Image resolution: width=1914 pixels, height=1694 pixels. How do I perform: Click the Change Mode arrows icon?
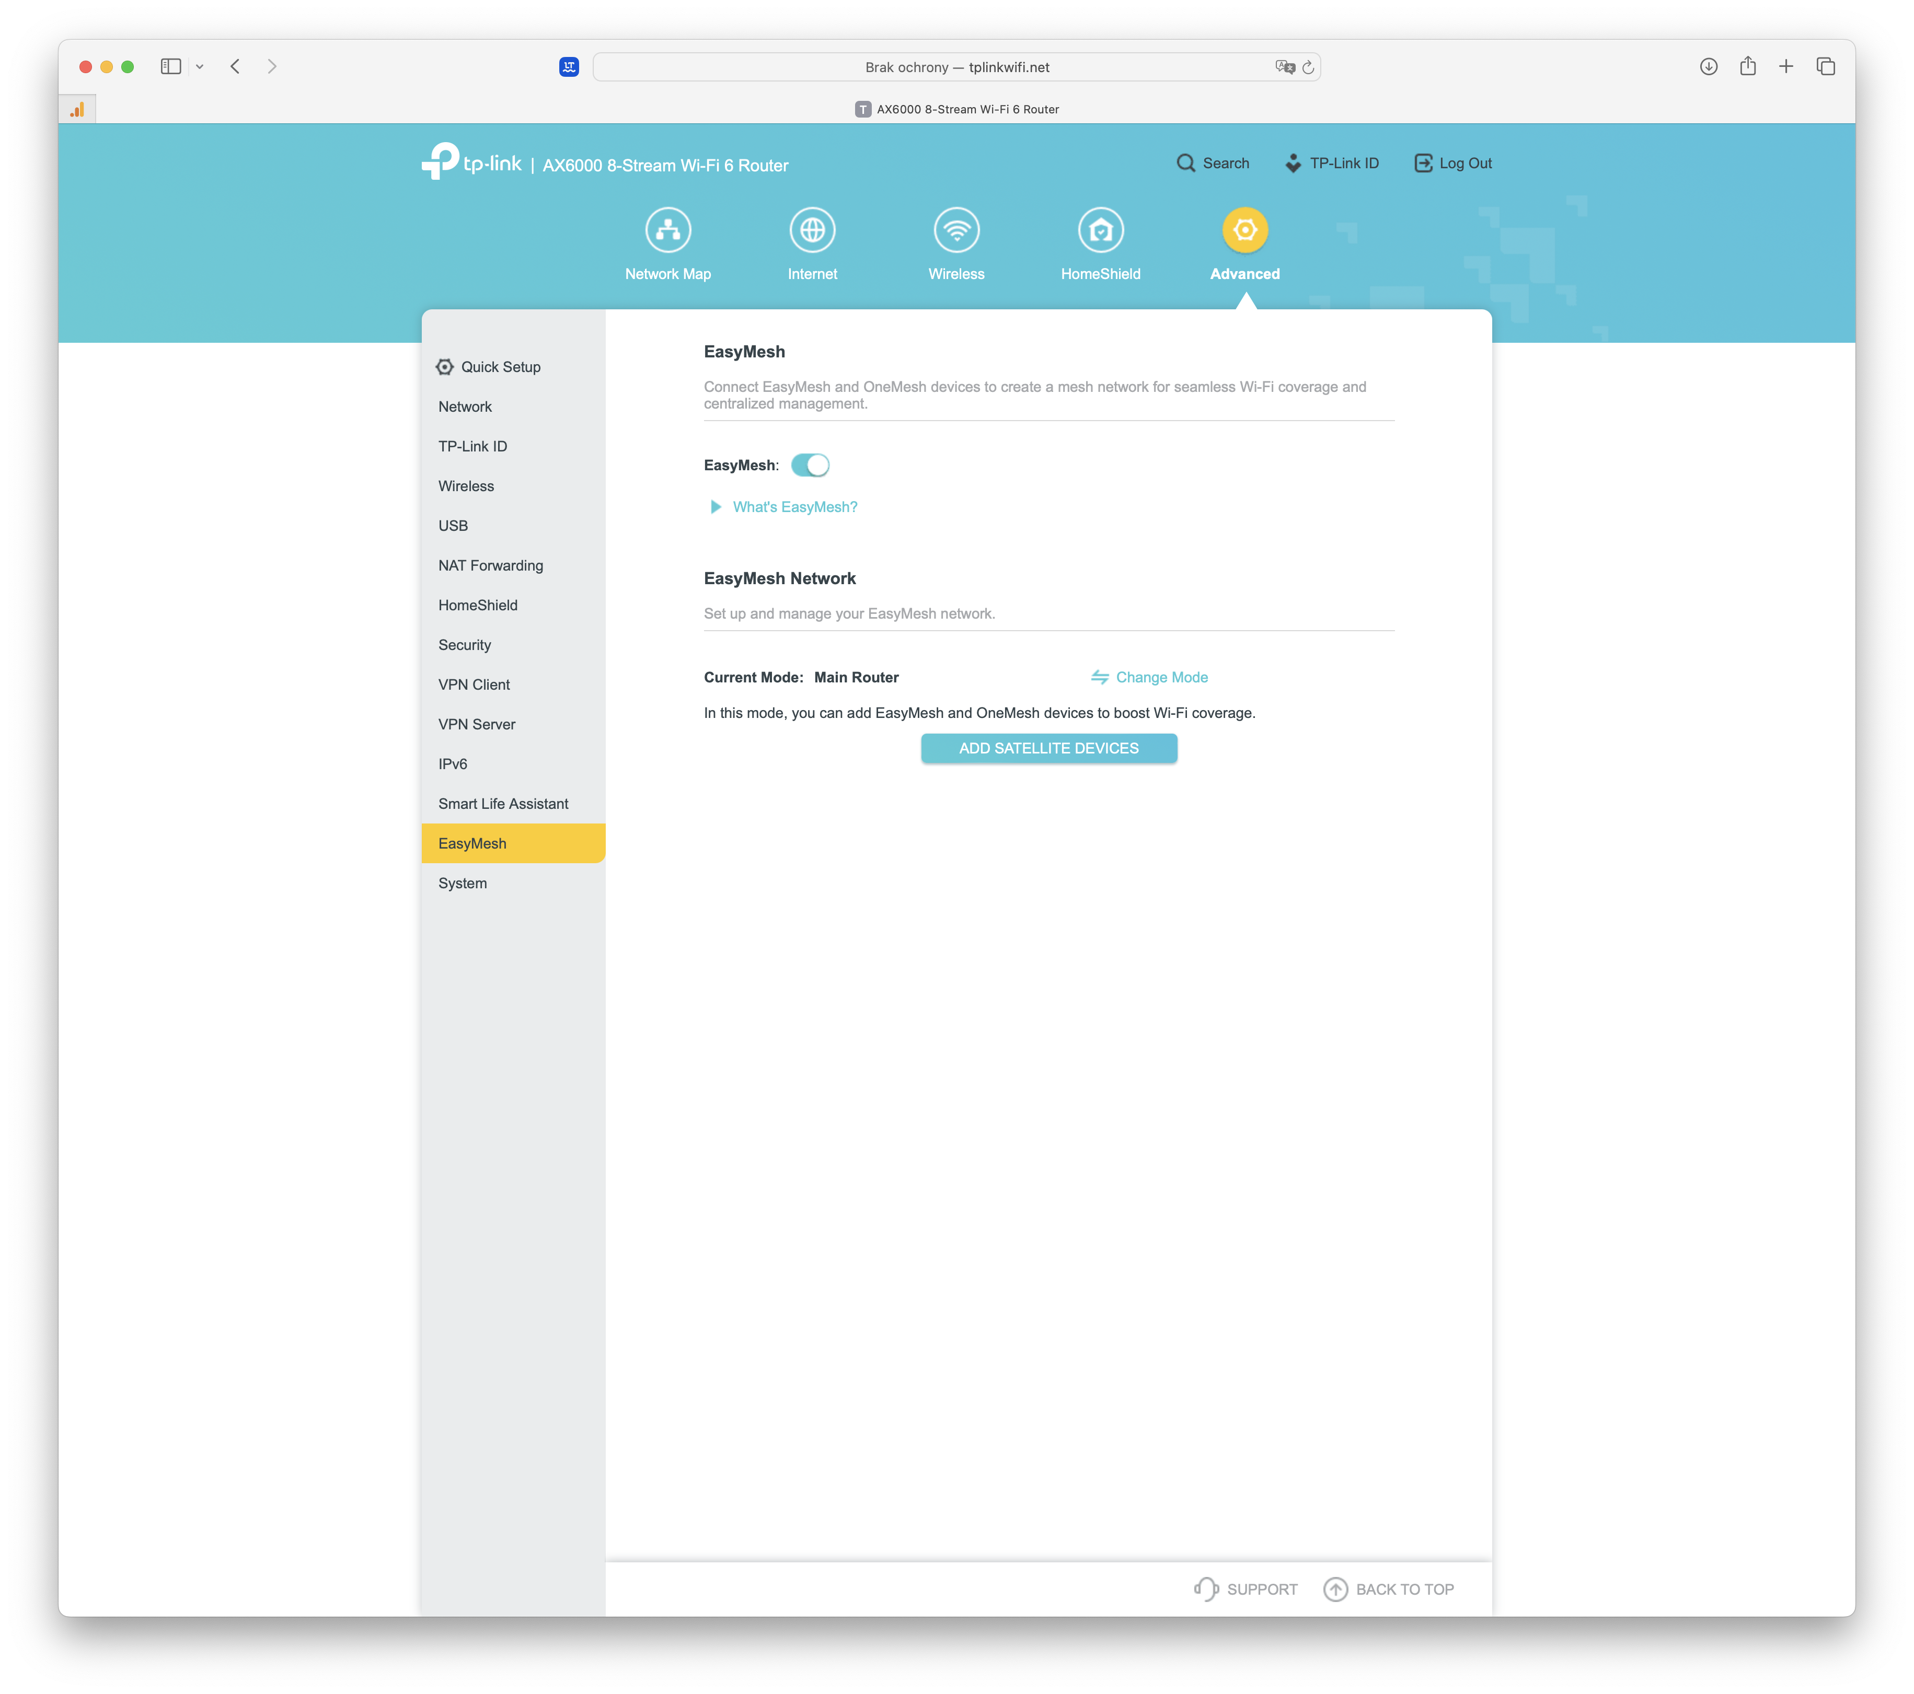pyautogui.click(x=1099, y=677)
